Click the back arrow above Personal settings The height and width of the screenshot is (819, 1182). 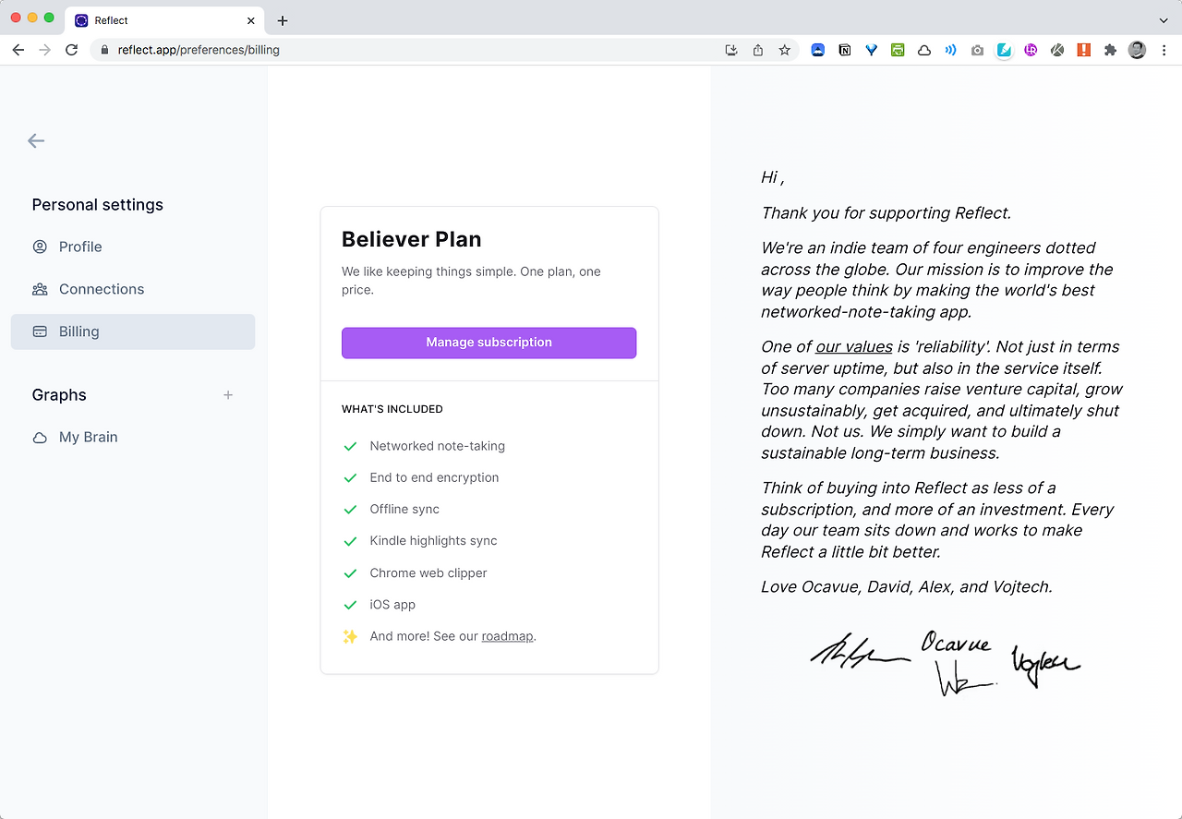(x=36, y=140)
